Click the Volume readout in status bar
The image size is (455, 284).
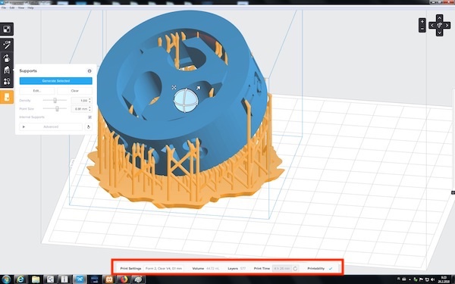[206, 269]
